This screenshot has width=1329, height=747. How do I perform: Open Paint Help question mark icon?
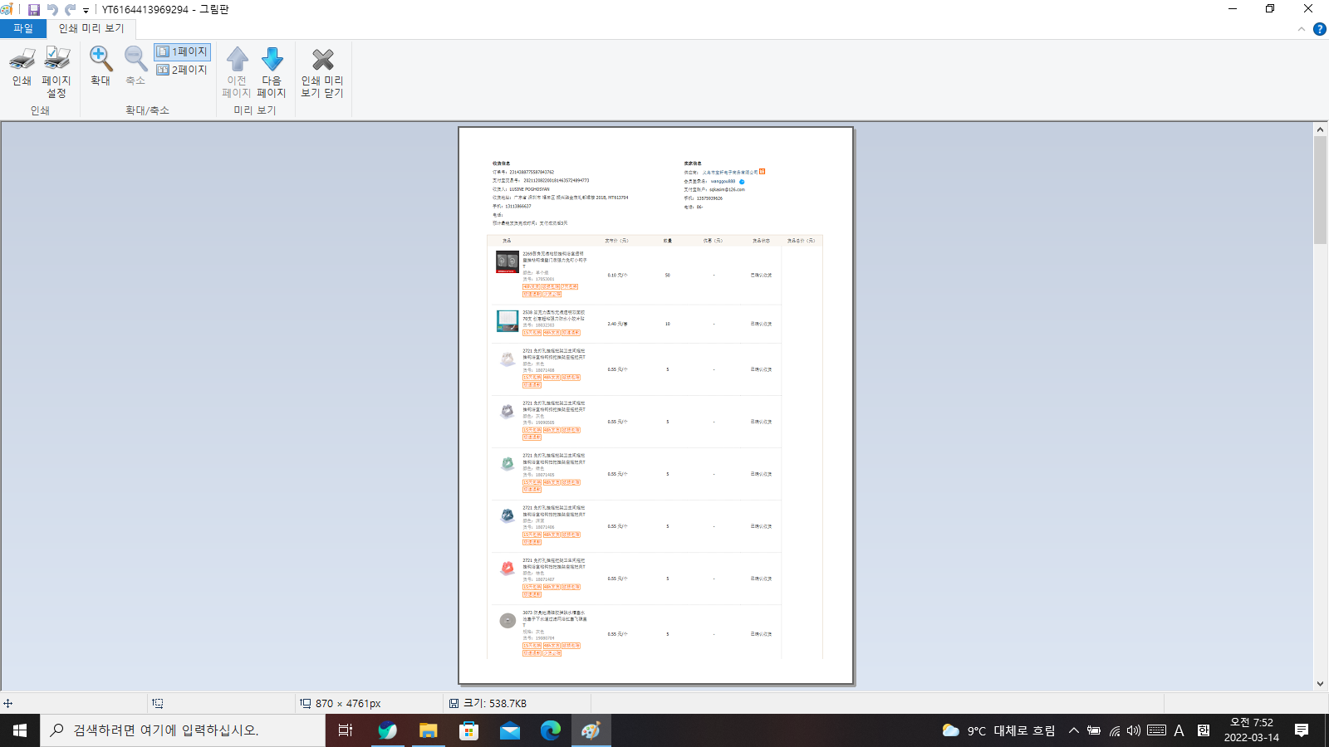click(1319, 29)
